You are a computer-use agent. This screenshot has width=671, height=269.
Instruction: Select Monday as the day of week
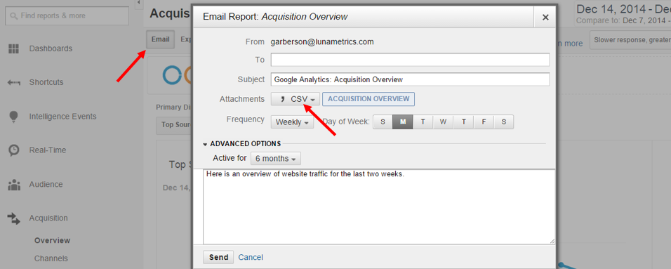(x=403, y=122)
